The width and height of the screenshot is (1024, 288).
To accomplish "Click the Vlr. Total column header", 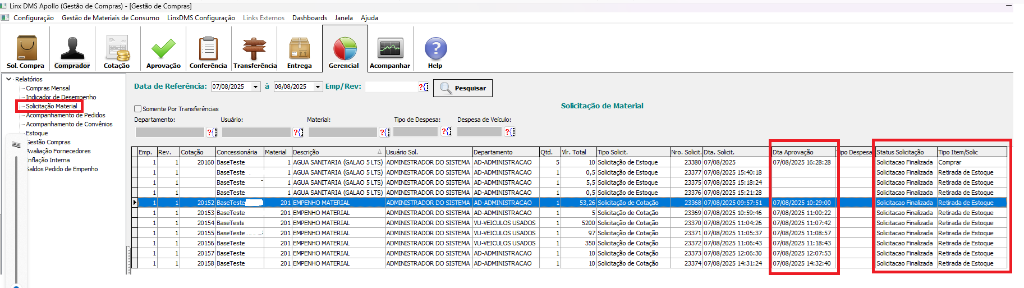I will tap(578, 152).
